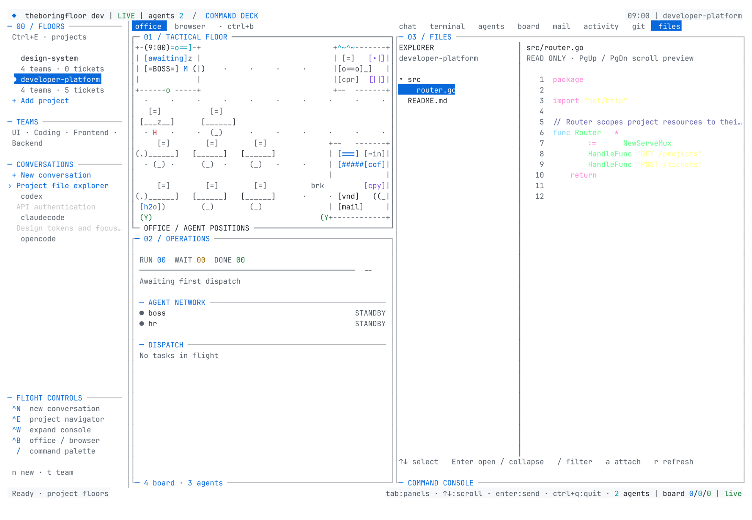752x520 pixels.
Task: Open the git tab
Action: coord(638,27)
